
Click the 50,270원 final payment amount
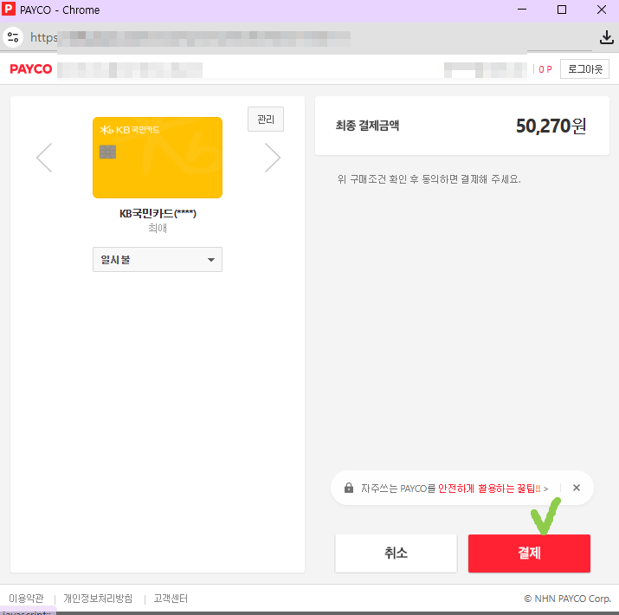[551, 126]
